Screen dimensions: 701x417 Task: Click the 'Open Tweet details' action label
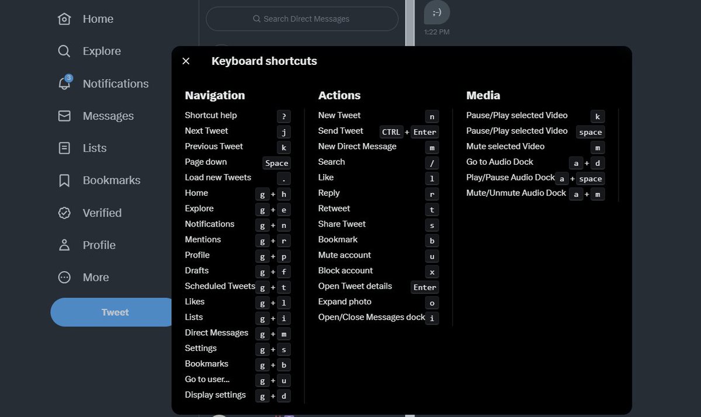tap(355, 286)
